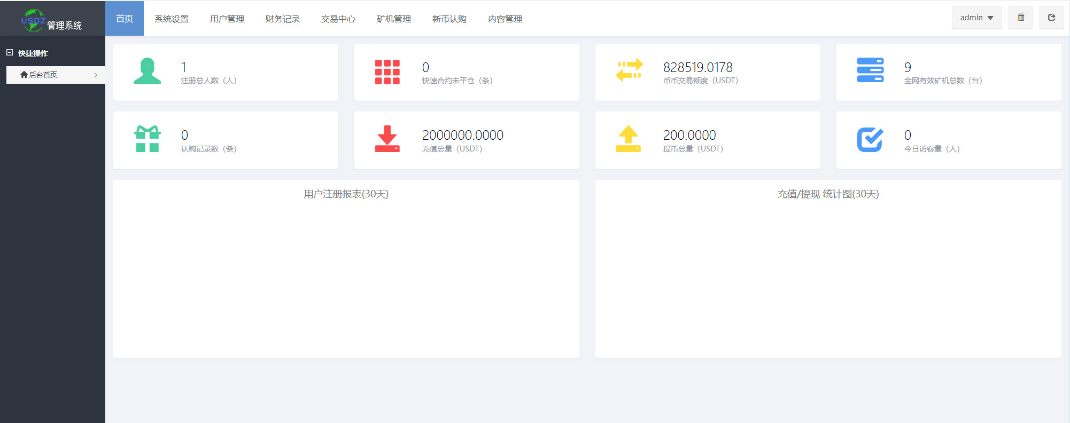Go to 财务记录 menu
1070x423 pixels.
point(283,19)
